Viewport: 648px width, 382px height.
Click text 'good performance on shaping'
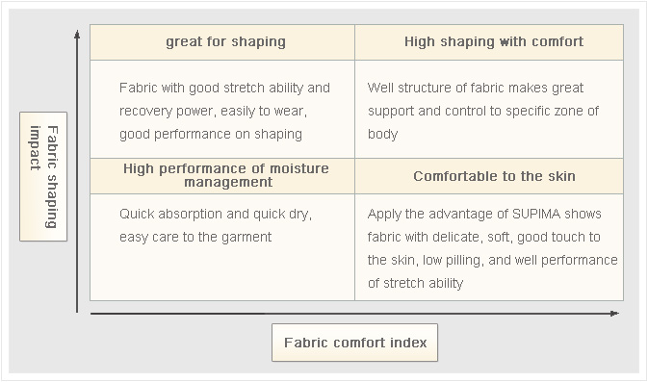click(211, 134)
